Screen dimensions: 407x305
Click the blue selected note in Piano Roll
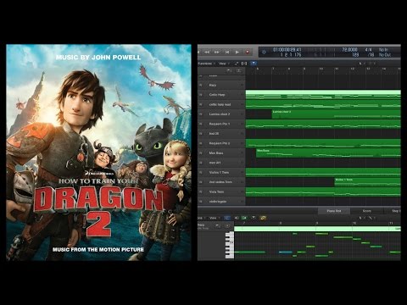[x=286, y=252]
